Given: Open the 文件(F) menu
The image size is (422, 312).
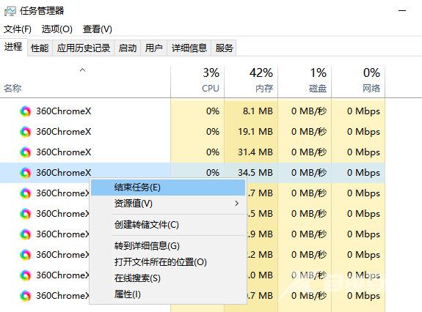Looking at the screenshot, I should [x=18, y=29].
